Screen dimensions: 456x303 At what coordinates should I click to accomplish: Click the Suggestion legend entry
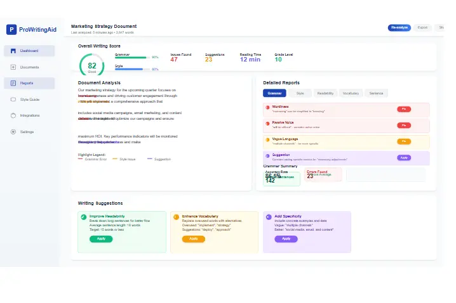pyautogui.click(x=159, y=159)
